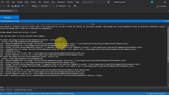Run the project with IIS Express
169x95 pixels.
point(61,6)
